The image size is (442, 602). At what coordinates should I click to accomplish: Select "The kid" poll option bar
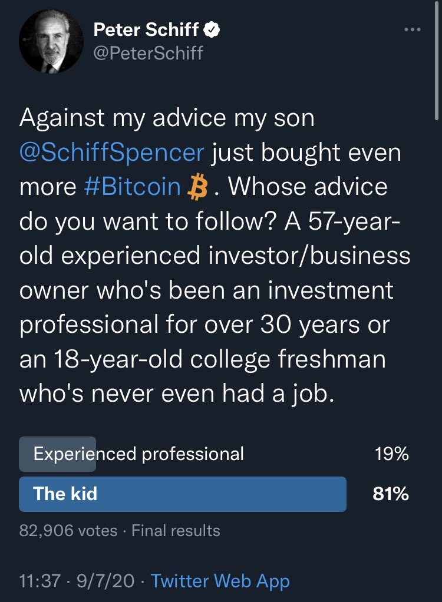(183, 494)
